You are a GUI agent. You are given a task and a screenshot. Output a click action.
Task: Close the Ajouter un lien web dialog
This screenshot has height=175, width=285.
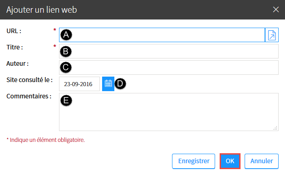click(276, 10)
